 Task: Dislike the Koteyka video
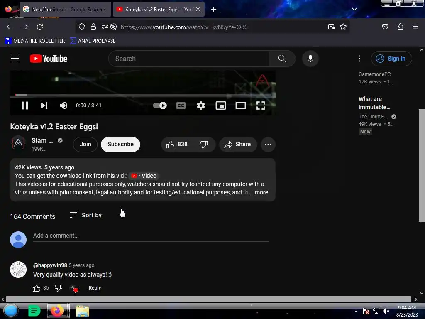click(x=204, y=144)
